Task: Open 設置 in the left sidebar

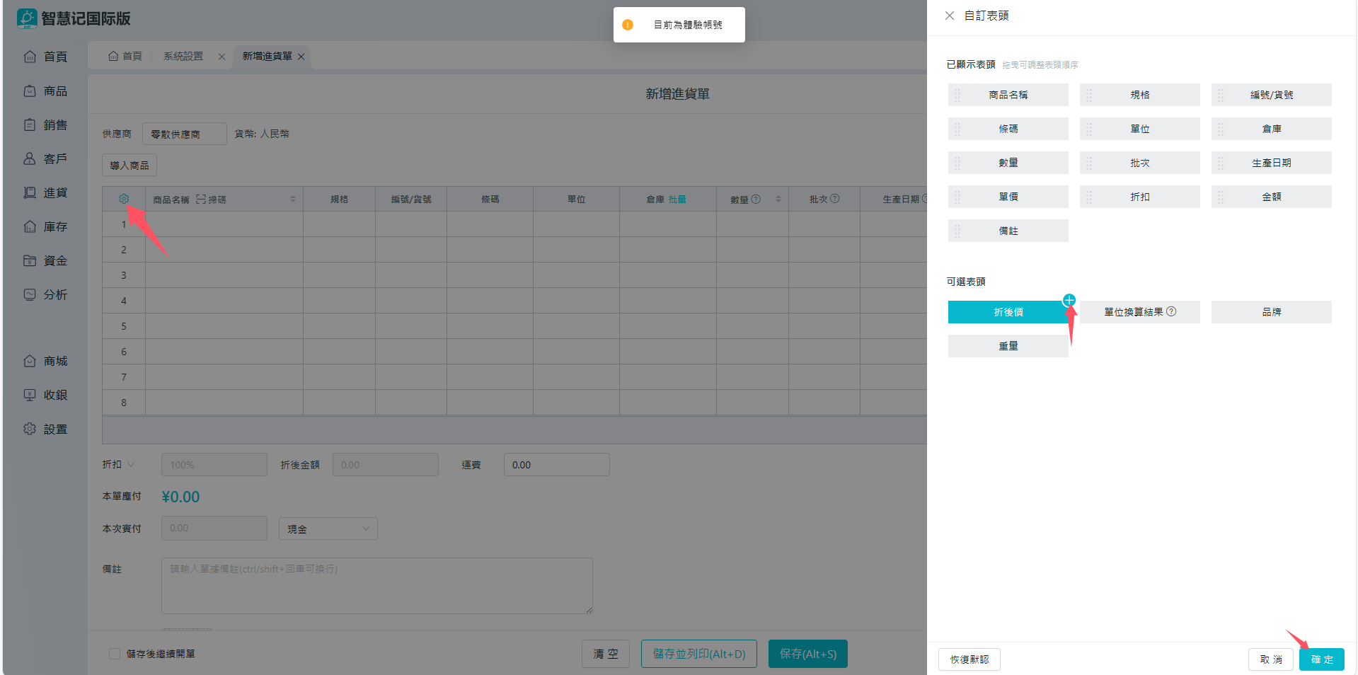Action: pyautogui.click(x=46, y=429)
